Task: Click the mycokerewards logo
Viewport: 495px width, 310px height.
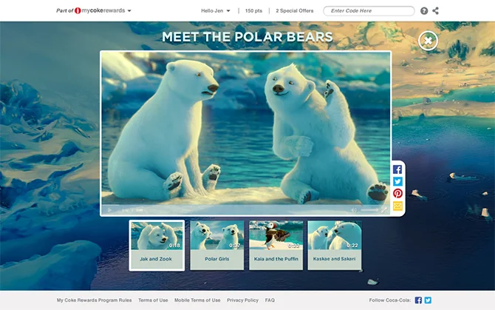Action: pyautogui.click(x=100, y=10)
